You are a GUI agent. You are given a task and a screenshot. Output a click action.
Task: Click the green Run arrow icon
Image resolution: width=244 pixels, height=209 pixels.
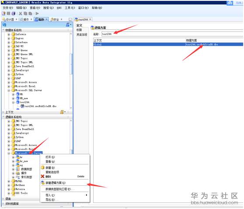coord(37,14)
